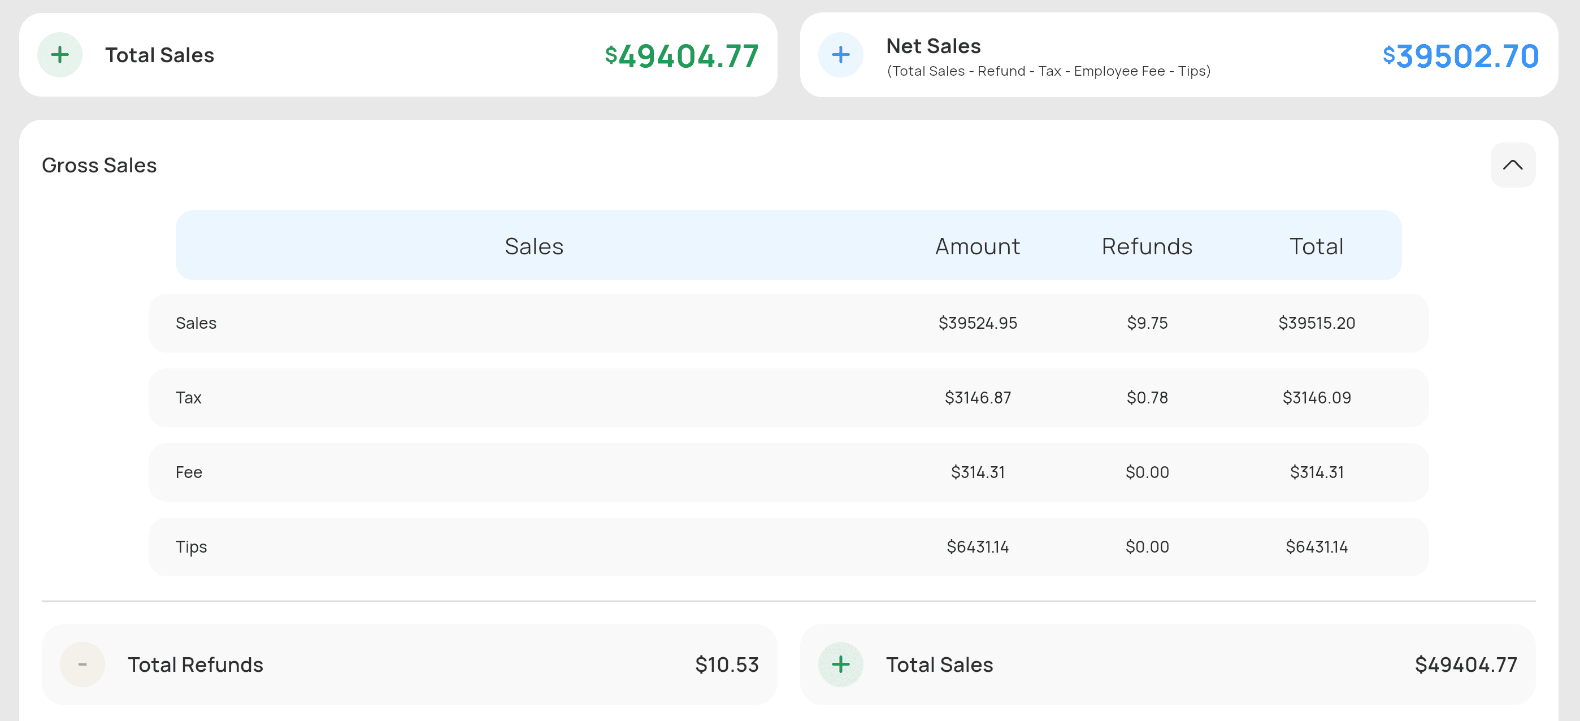The image size is (1580, 721).
Task: Click the green plus icon beside Total Sales
Action: point(59,55)
